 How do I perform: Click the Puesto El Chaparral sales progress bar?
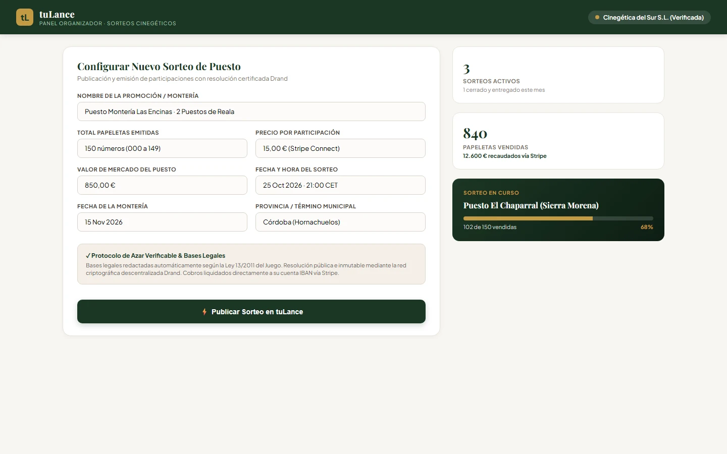558,218
